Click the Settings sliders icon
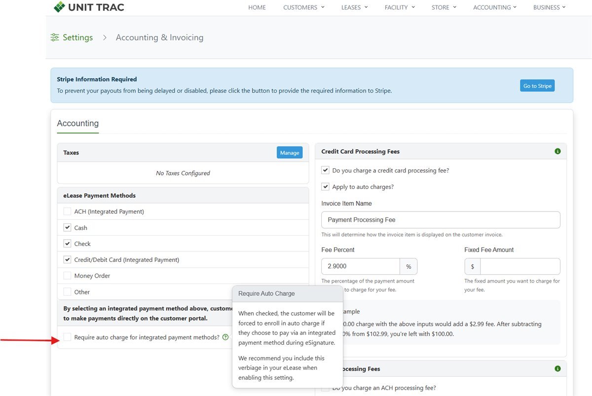This screenshot has width=592, height=396. 55,37
